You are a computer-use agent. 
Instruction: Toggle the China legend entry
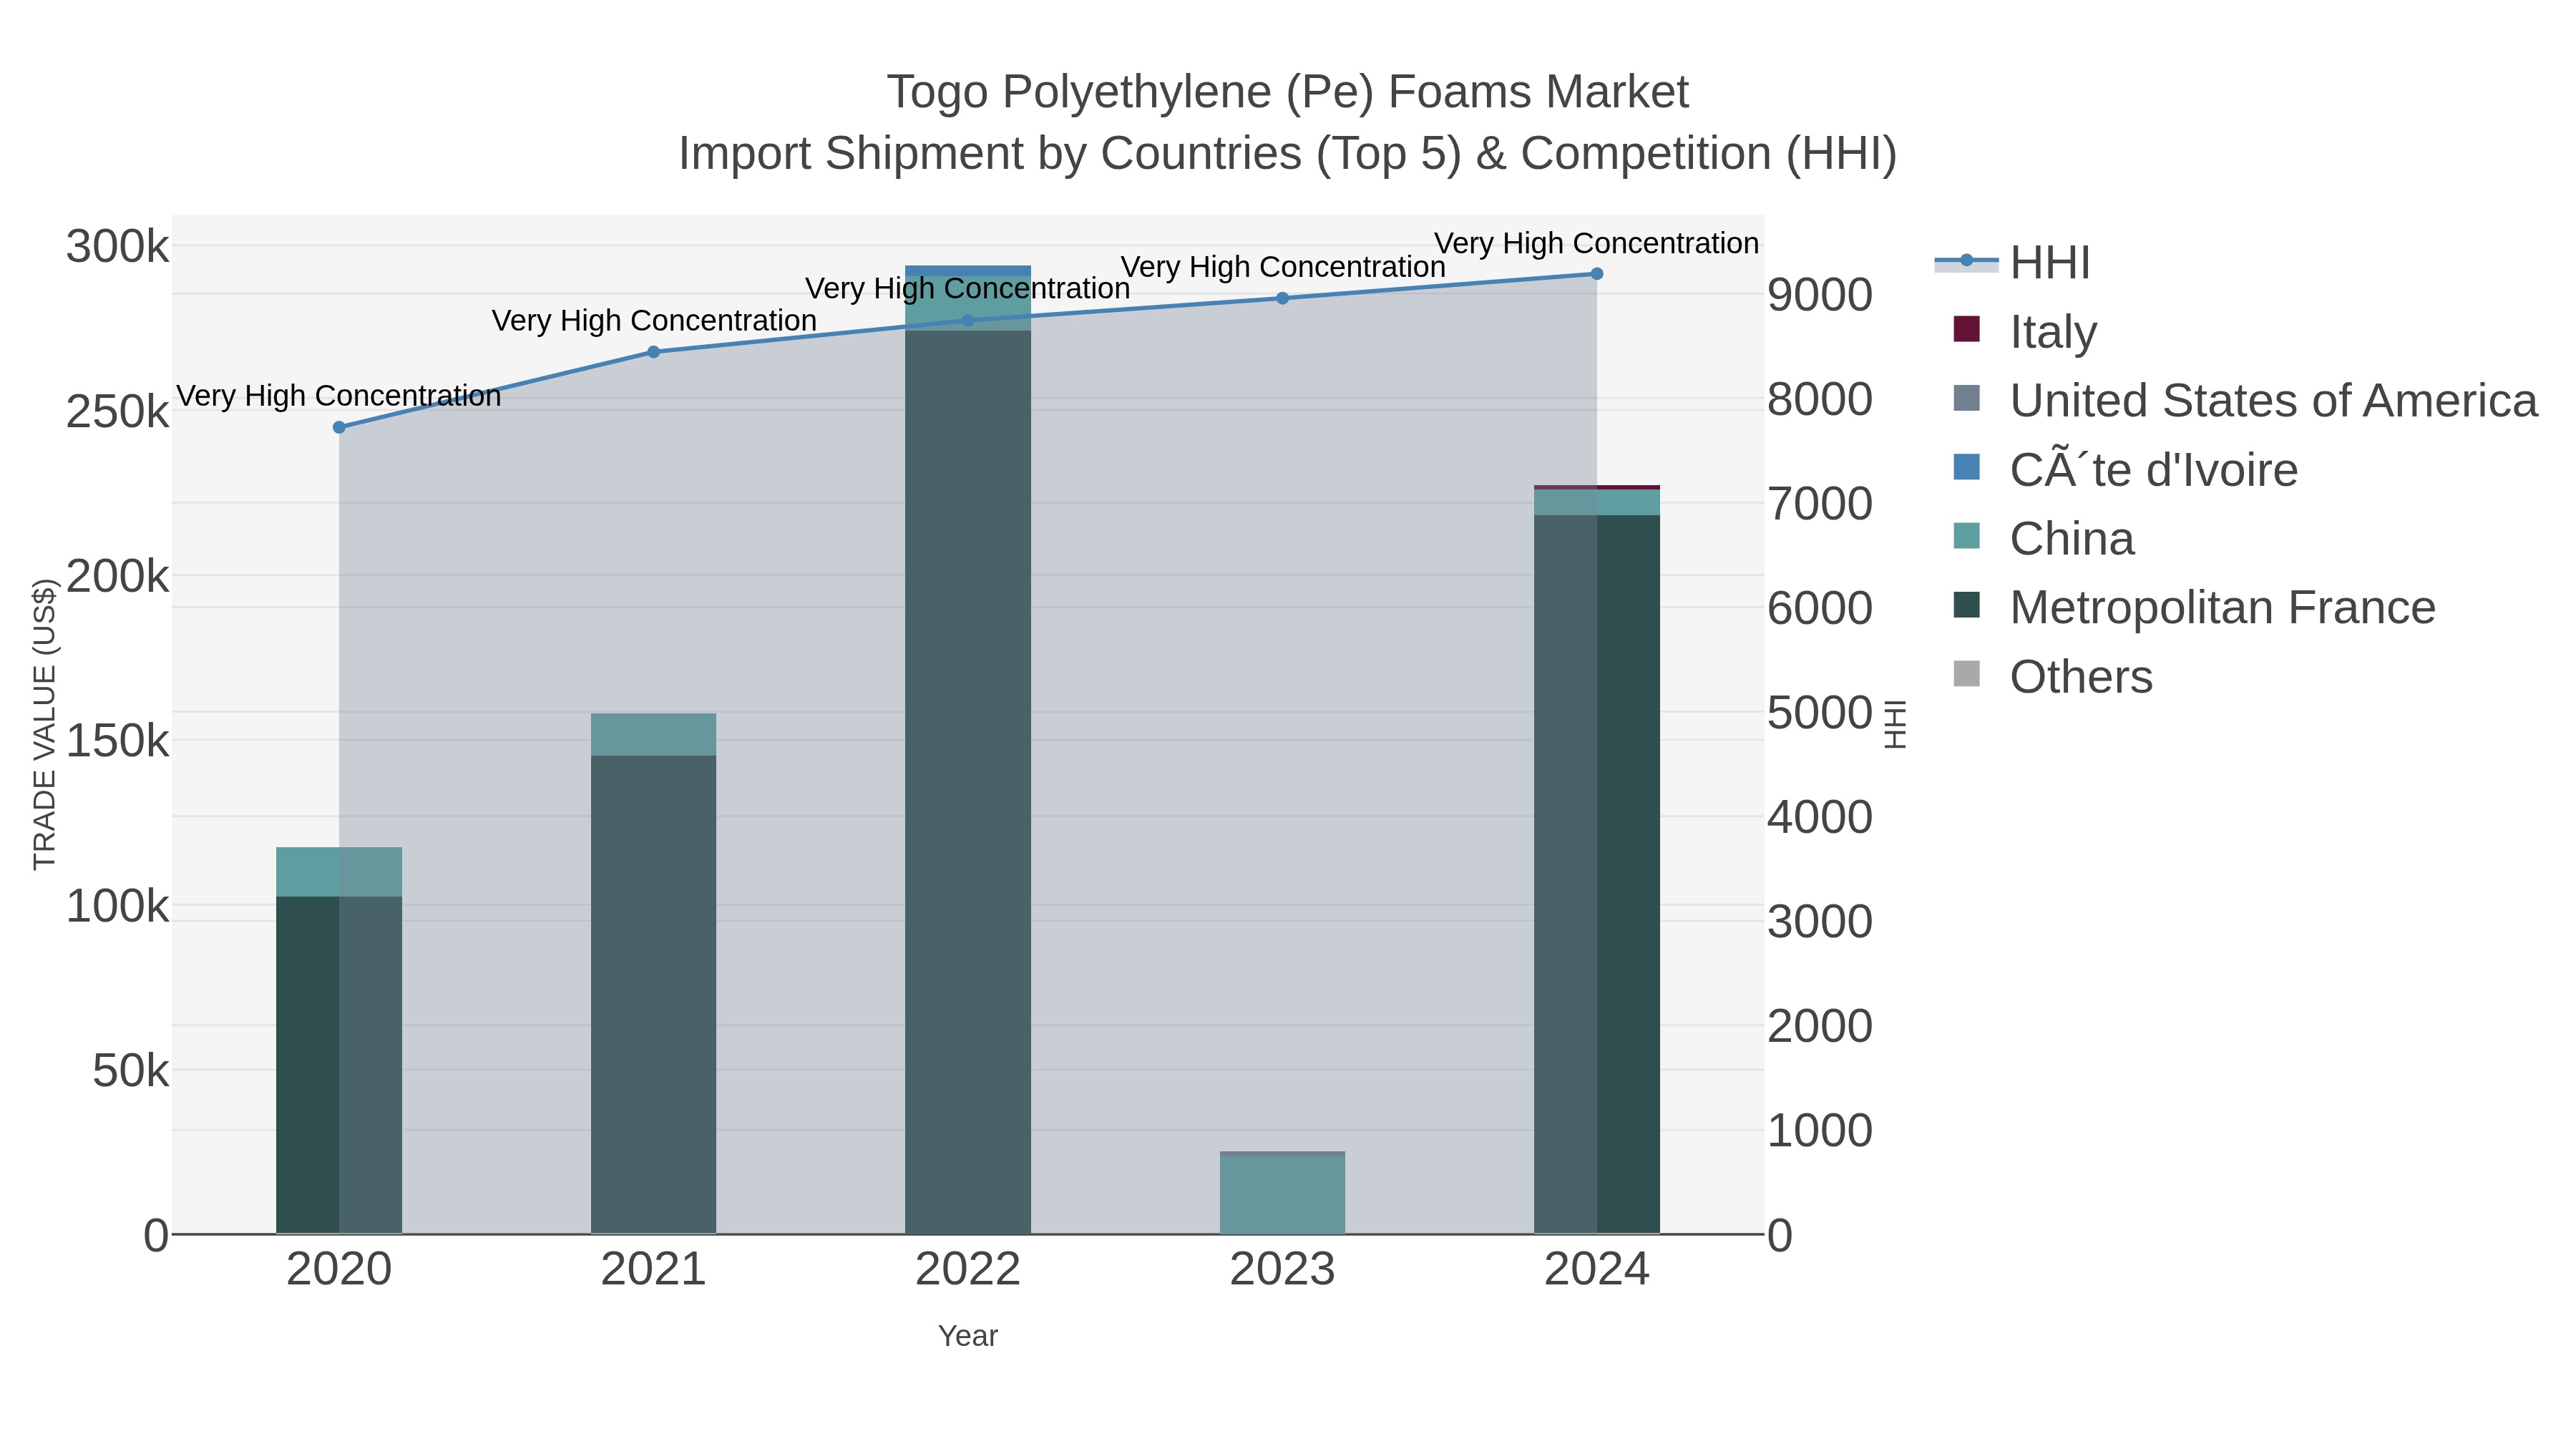(2044, 539)
